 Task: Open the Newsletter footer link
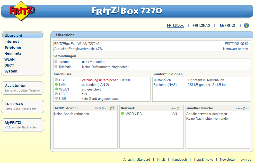pos(228,159)
